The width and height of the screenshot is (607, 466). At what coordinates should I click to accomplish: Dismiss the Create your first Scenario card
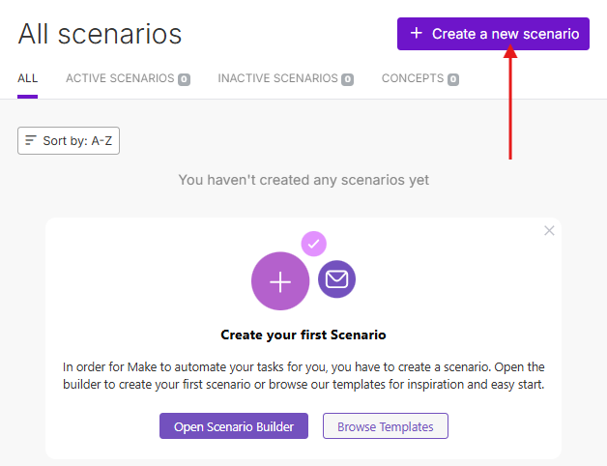(x=549, y=230)
